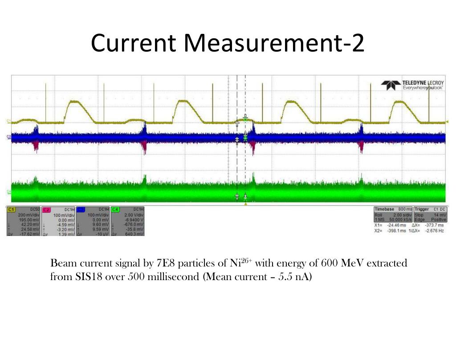This screenshot has height=342, width=456.
Task: Click the C1 offset 195.00 mV
Action: (29, 220)
